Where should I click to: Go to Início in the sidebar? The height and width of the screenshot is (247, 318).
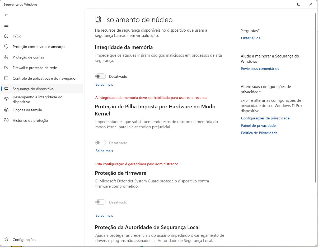click(x=42, y=36)
